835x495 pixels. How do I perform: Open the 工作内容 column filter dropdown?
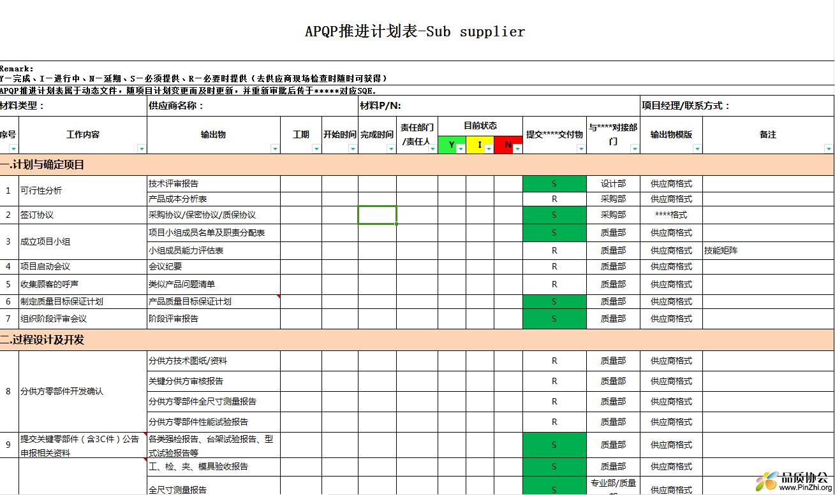pos(142,148)
